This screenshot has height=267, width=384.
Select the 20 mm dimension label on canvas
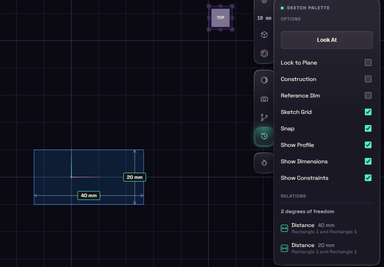click(134, 177)
